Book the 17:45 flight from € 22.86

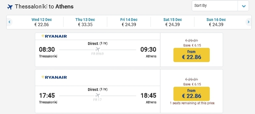[x=192, y=94]
